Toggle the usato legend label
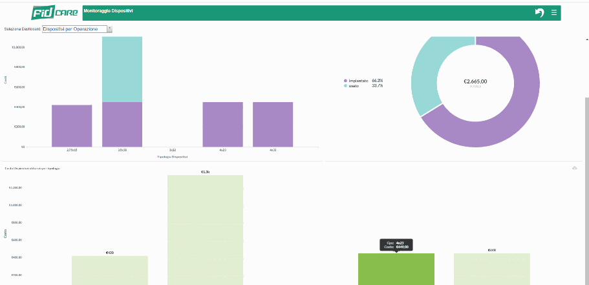 point(355,85)
